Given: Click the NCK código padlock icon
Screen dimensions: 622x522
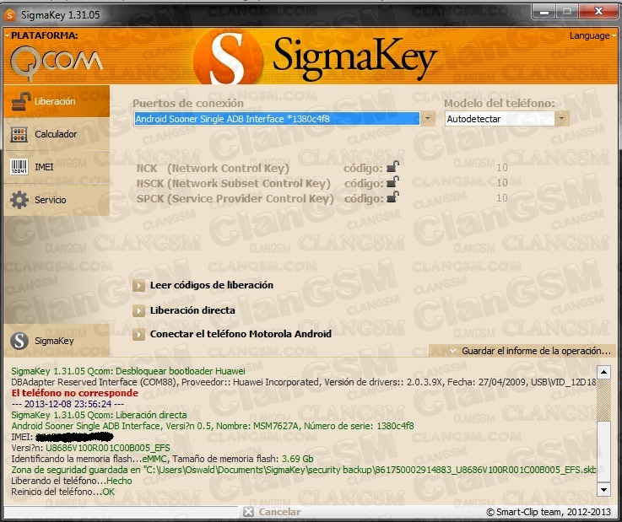Looking at the screenshot, I should tap(392, 167).
